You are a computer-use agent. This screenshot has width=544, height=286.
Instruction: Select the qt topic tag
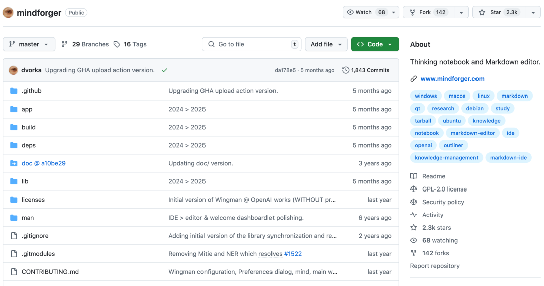(x=418, y=109)
